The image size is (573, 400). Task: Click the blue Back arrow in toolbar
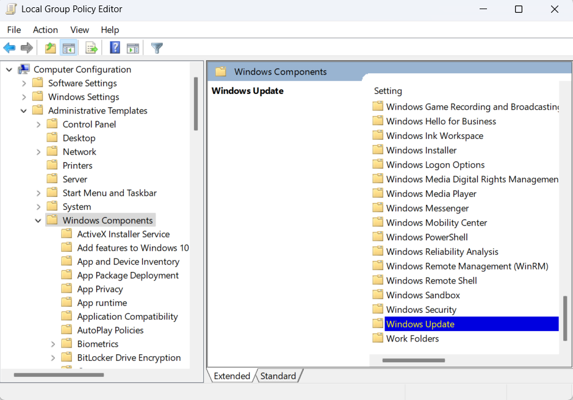click(x=9, y=48)
